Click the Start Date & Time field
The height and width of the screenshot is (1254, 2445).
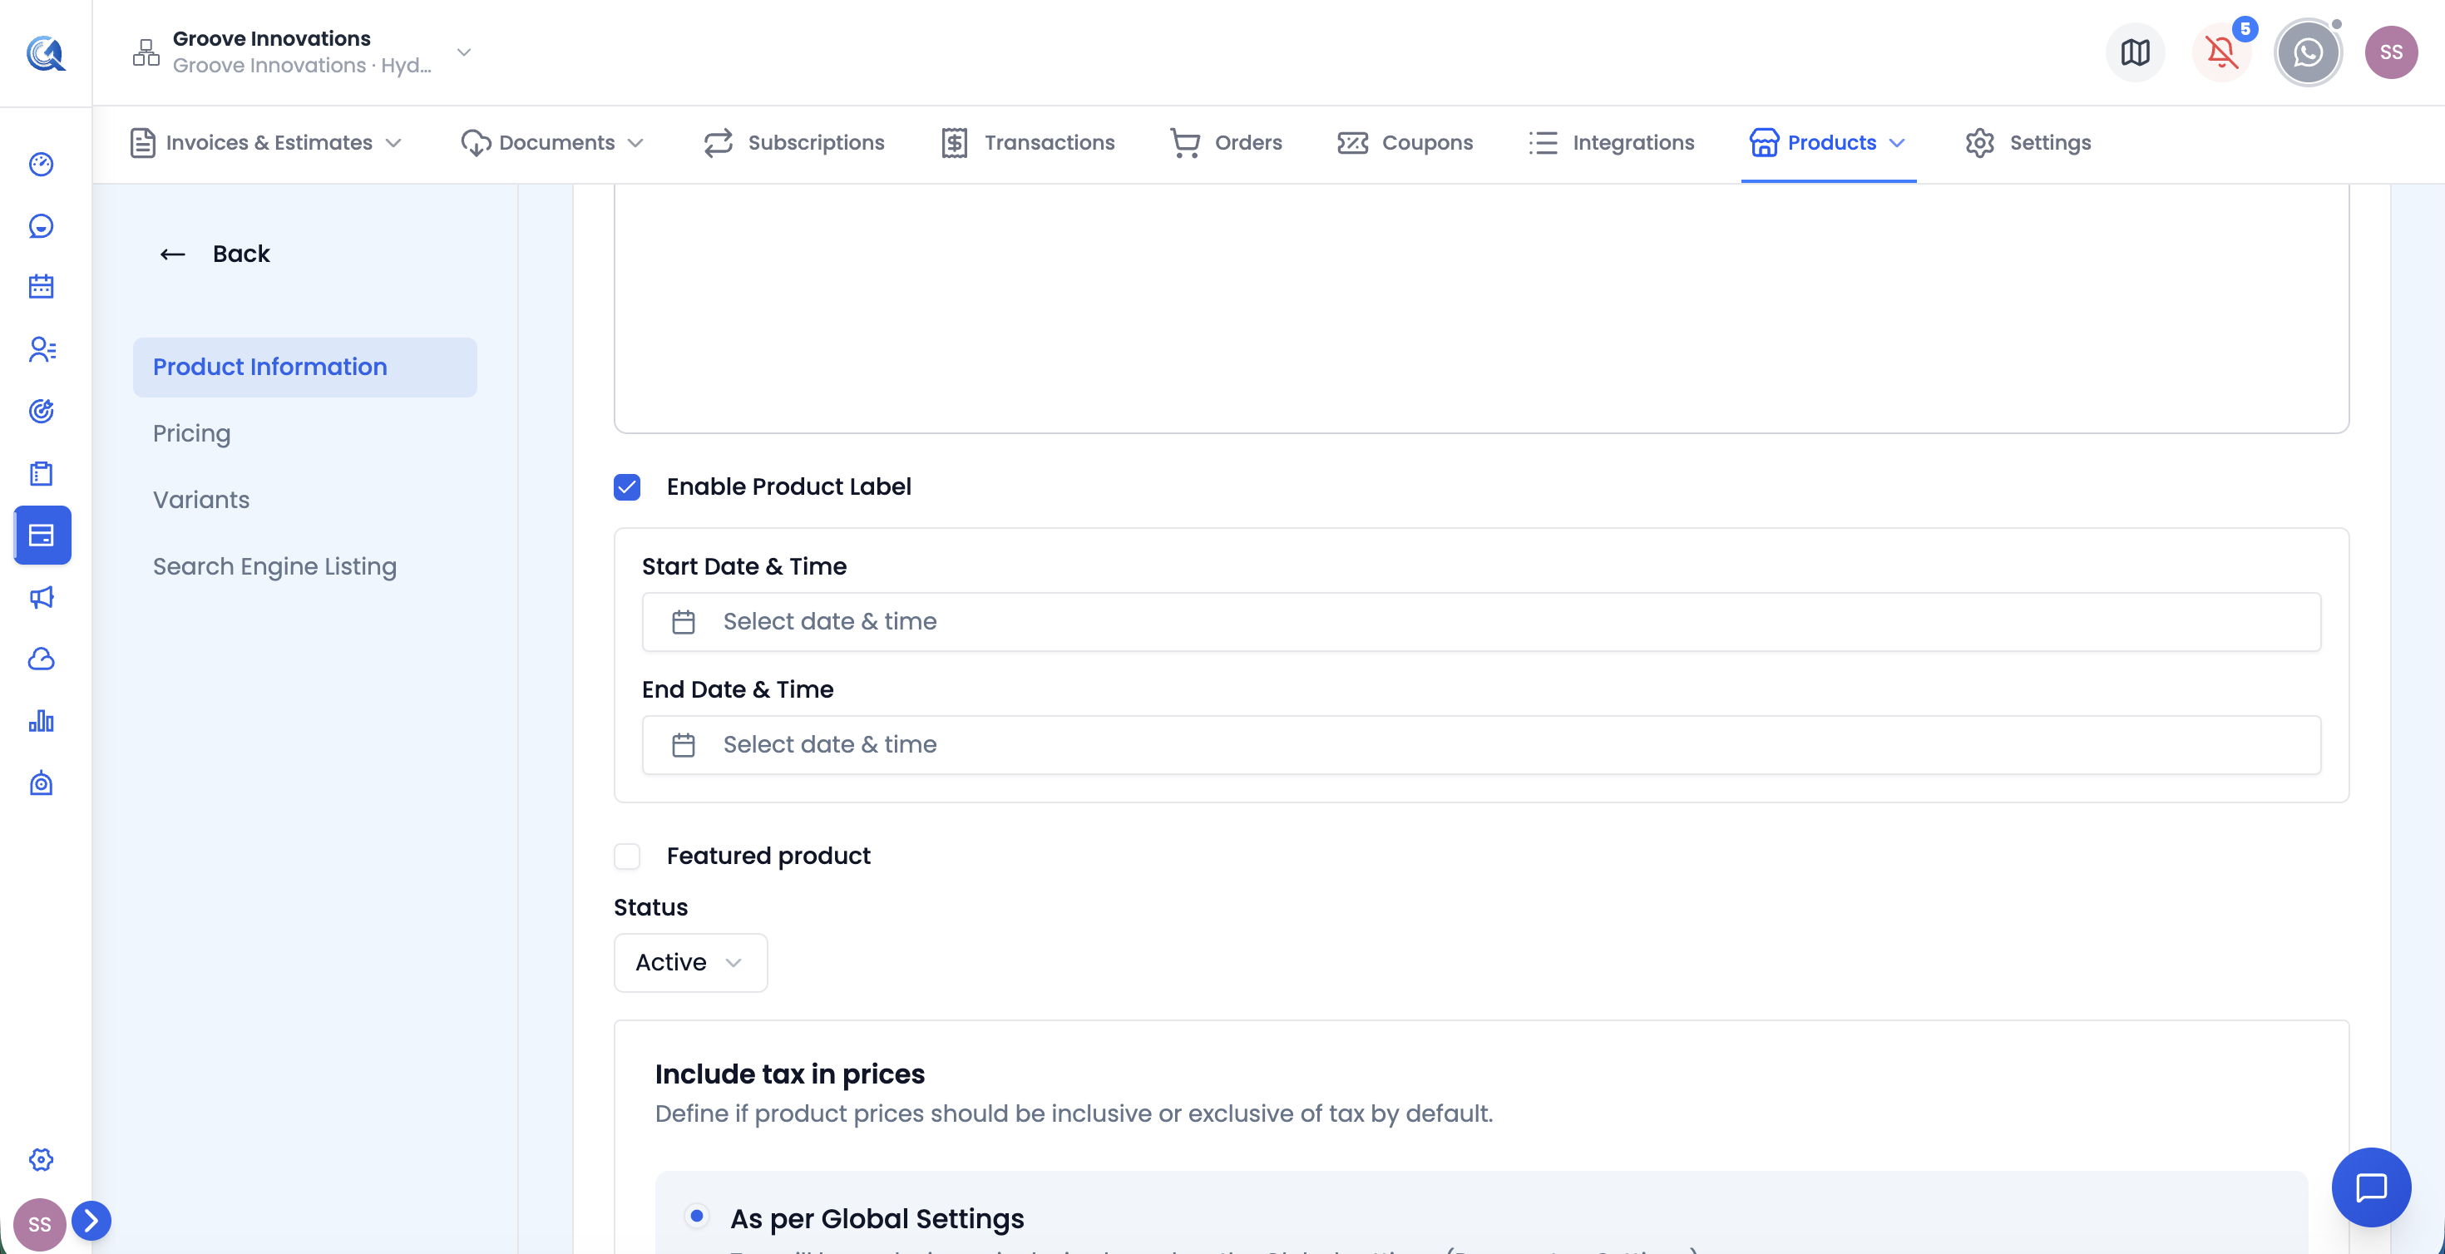[x=1480, y=622]
